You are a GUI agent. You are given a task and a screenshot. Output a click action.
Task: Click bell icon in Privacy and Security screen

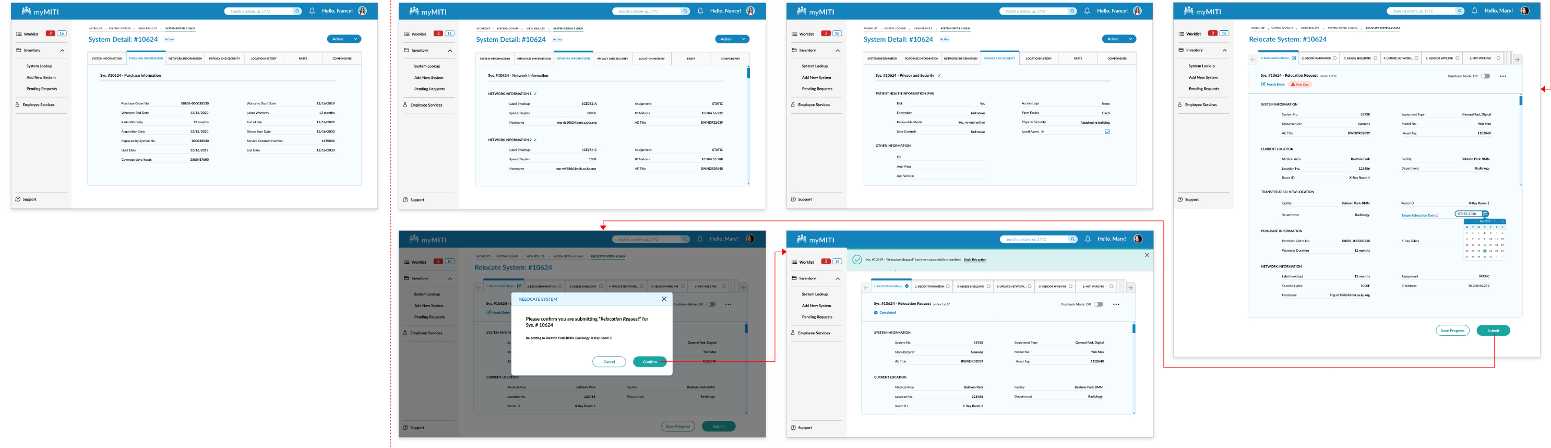coord(1088,11)
